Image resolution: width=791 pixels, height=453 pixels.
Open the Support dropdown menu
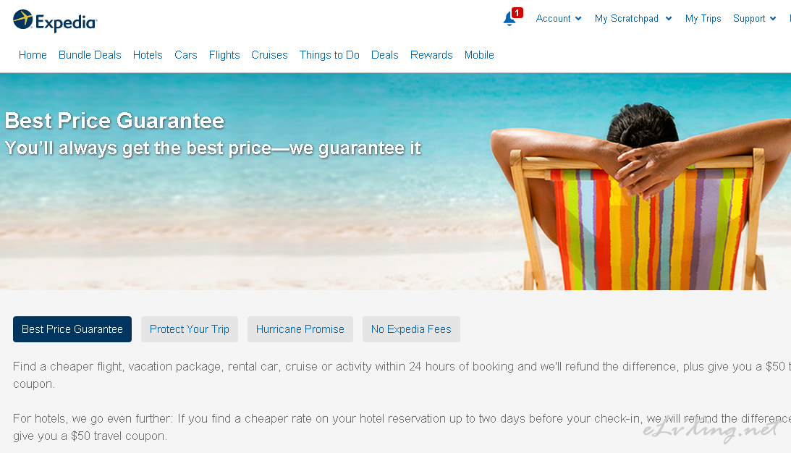point(754,19)
